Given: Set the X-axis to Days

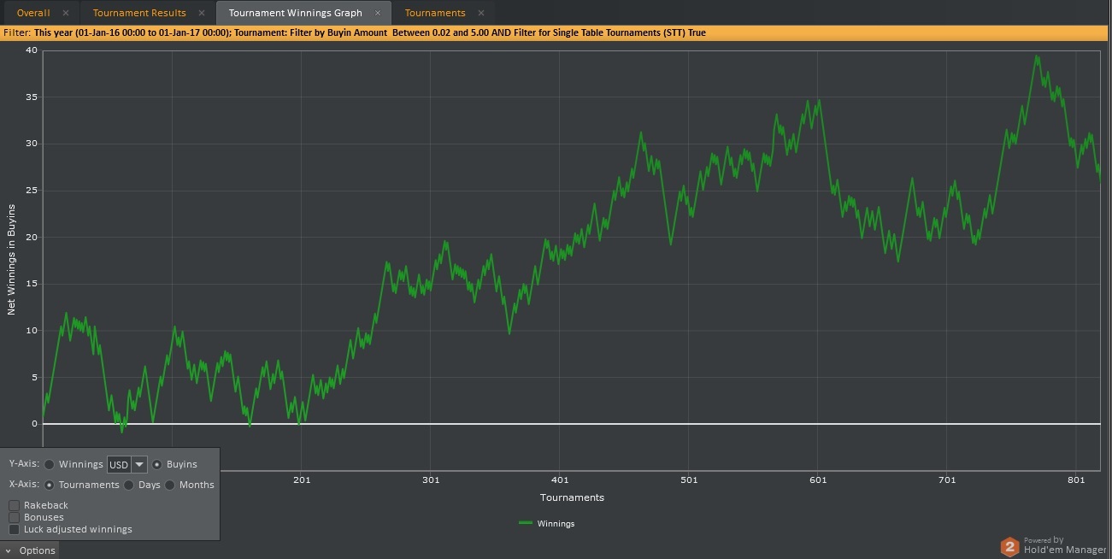Looking at the screenshot, I should pos(129,485).
